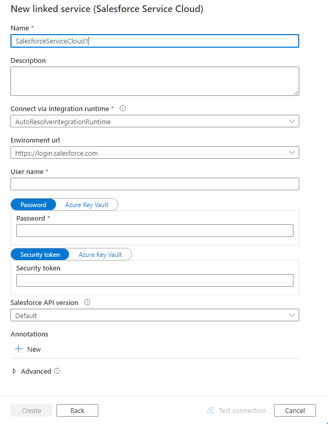Select the Security token tab
328x424 pixels.
pos(40,254)
